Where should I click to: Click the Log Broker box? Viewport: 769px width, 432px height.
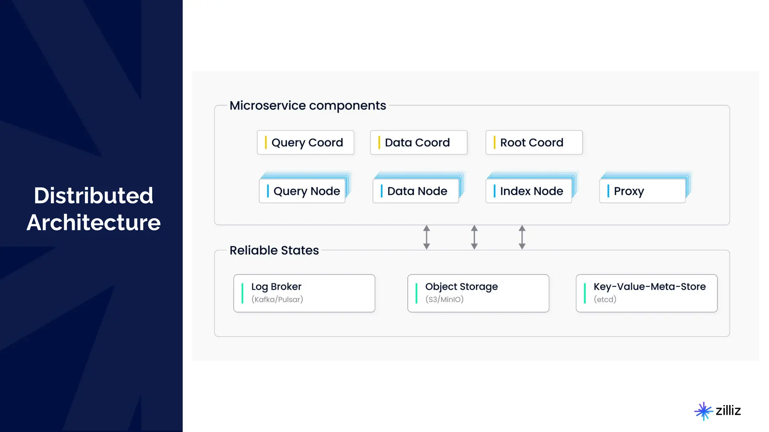click(x=304, y=293)
